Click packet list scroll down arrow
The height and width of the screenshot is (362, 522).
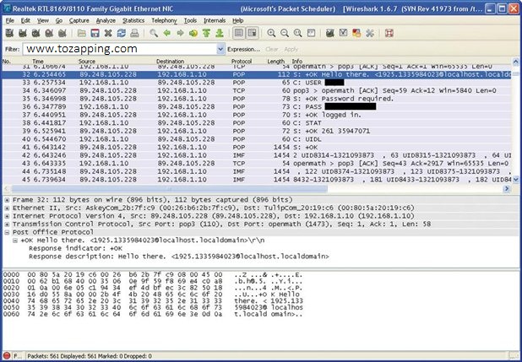click(x=516, y=180)
